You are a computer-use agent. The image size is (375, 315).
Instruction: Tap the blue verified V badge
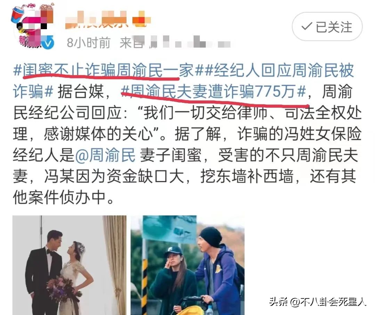47,42
